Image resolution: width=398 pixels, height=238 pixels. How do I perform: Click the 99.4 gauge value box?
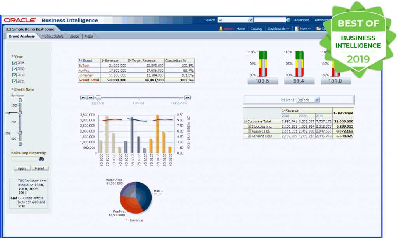tap(299, 81)
